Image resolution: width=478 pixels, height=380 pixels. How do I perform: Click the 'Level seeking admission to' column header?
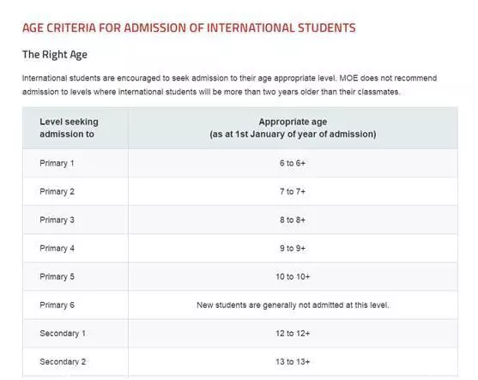[69, 128]
